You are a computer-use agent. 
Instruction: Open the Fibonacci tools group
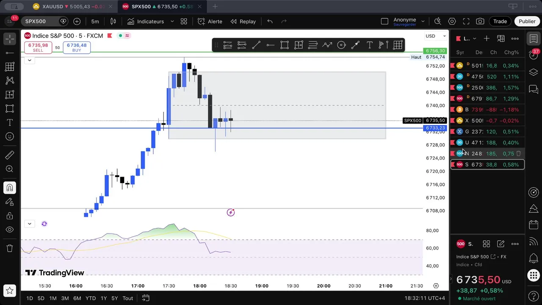pyautogui.click(x=10, y=67)
